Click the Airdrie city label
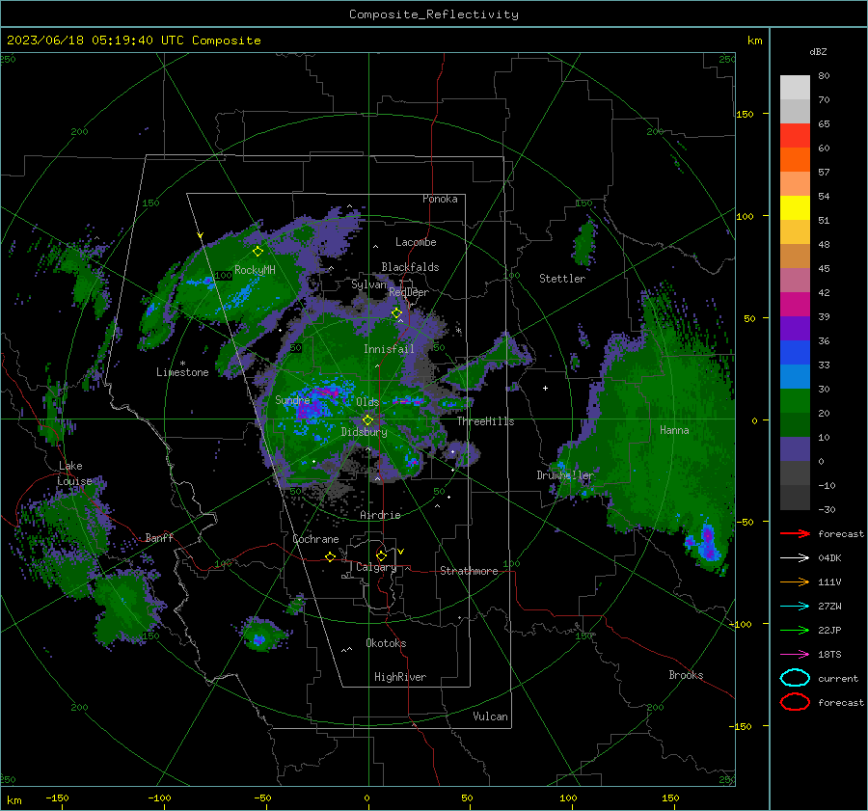868x811 pixels. pyautogui.click(x=380, y=515)
